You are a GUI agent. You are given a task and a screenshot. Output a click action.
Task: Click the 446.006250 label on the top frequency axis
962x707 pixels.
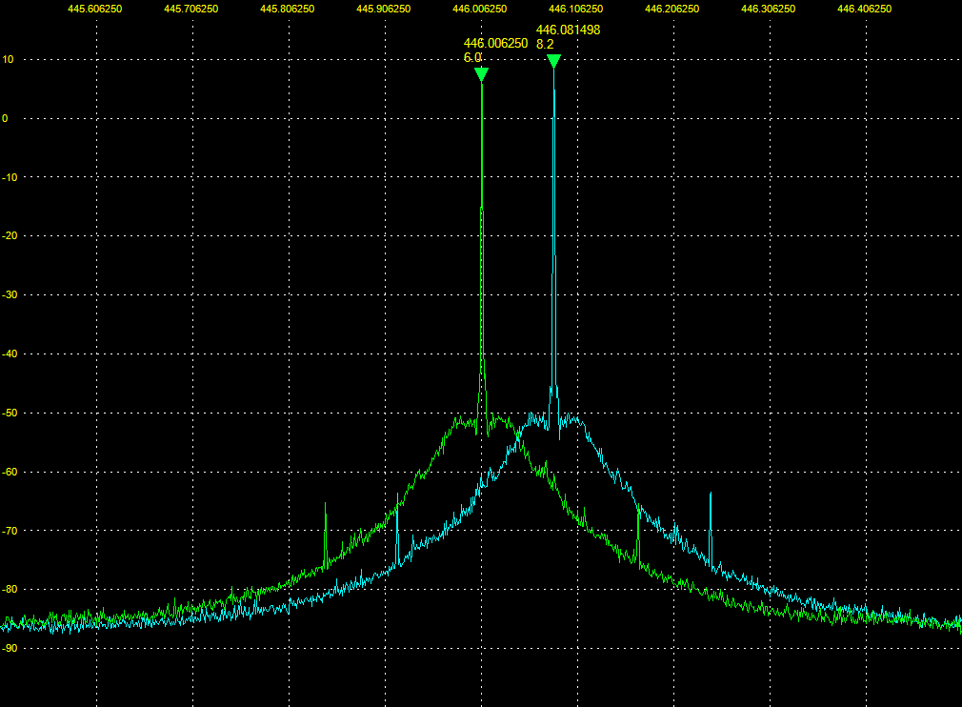480,9
